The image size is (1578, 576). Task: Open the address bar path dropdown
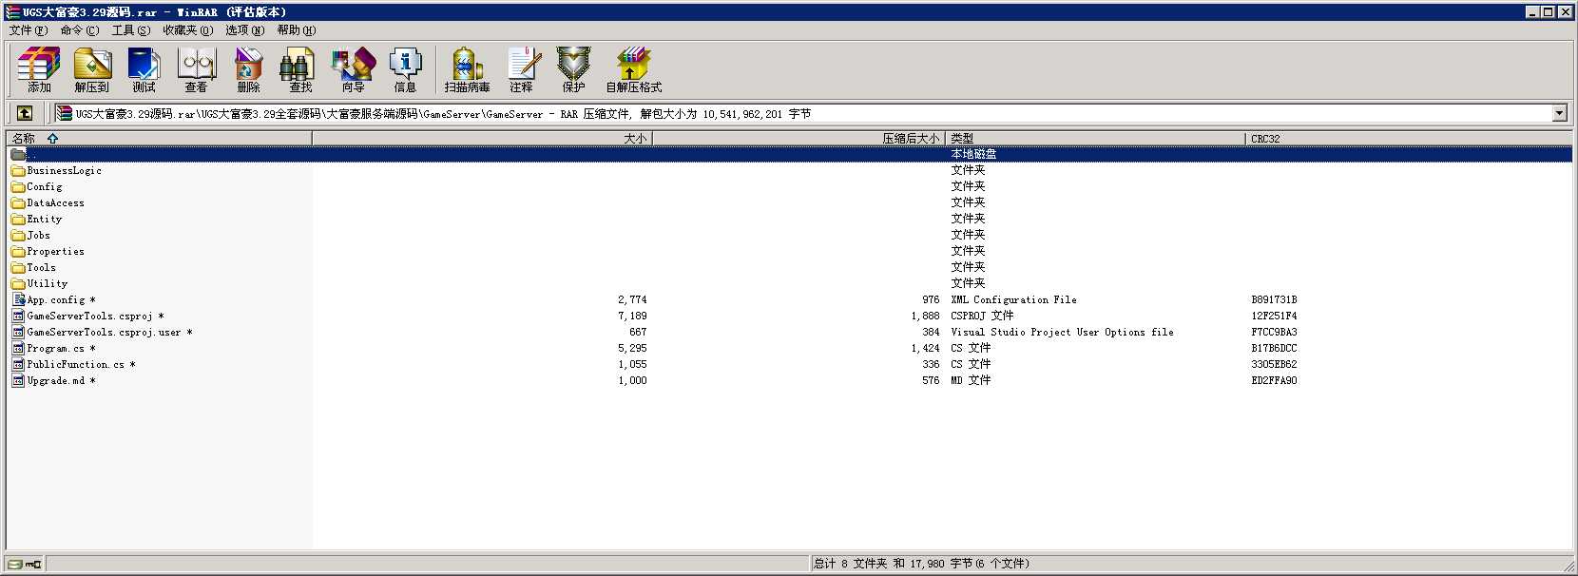[x=1559, y=113]
